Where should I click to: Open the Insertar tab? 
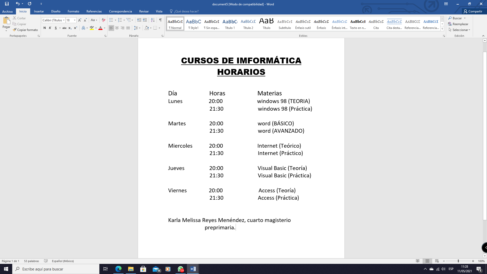tap(39, 11)
